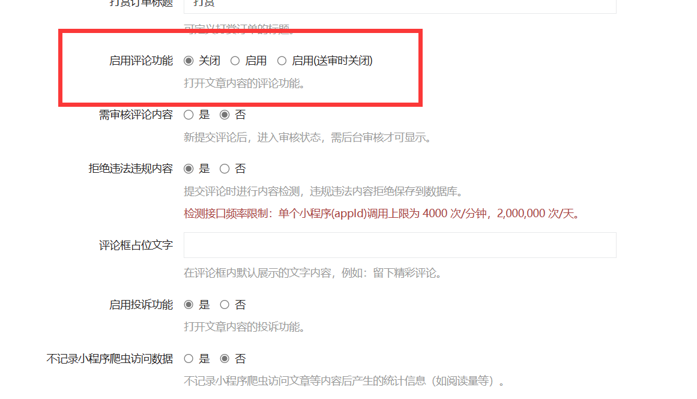Click the 拒绝违法违规内容 label

[x=131, y=169]
